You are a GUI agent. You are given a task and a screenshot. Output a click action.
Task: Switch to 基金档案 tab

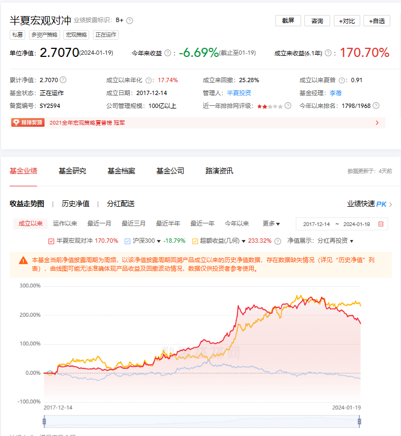(121, 171)
